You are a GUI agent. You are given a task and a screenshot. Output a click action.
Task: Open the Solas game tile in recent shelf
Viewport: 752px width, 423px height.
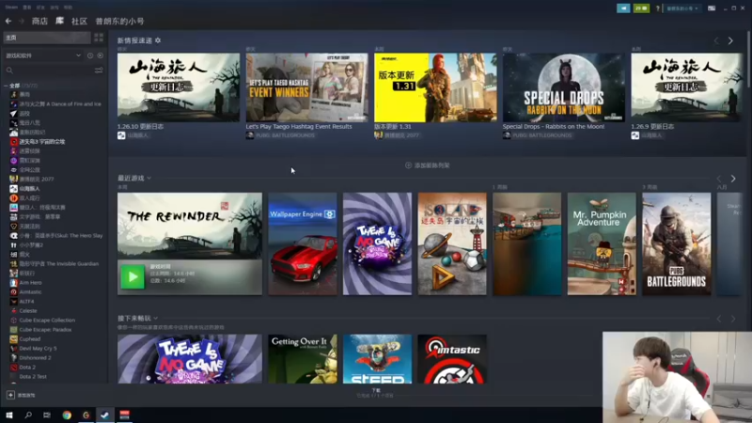coord(452,243)
